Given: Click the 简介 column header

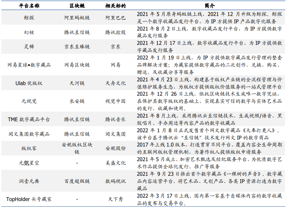Looking at the screenshot, I should (x=211, y=7).
